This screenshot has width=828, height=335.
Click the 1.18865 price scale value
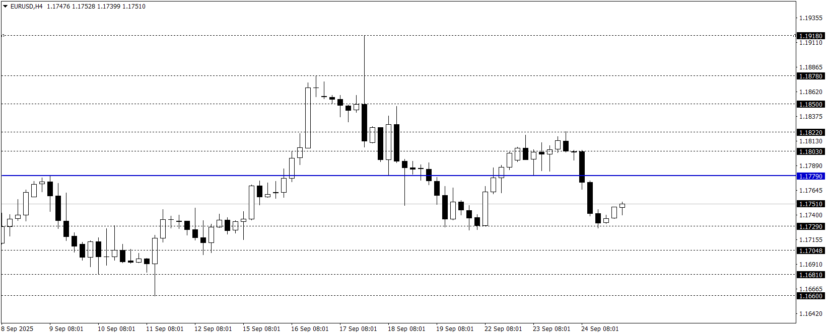pos(811,67)
